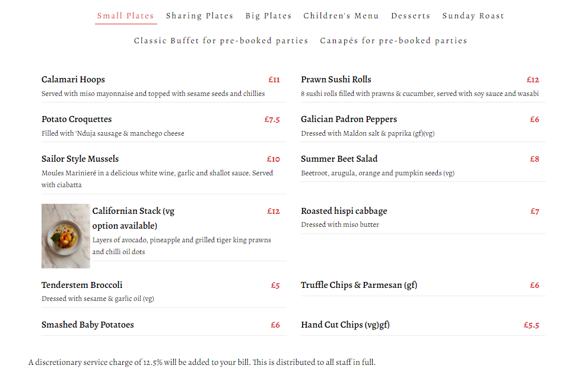Viewport: 588px width, 375px height.
Task: Click the Potato Croquettes dish name
Action: (77, 119)
